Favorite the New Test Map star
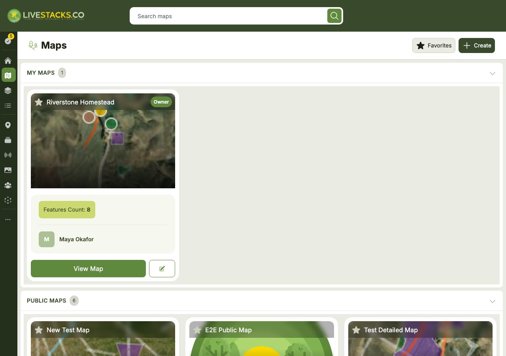The width and height of the screenshot is (506, 356). click(x=39, y=330)
